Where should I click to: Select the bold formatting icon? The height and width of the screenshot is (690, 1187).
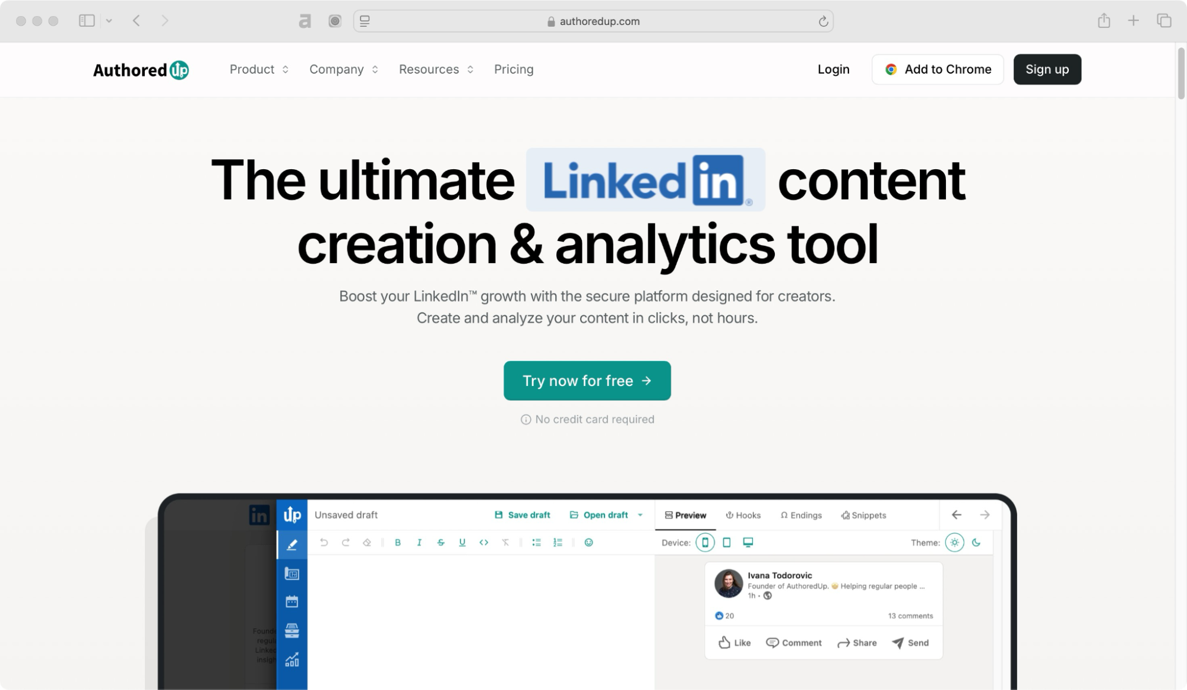[x=398, y=542]
